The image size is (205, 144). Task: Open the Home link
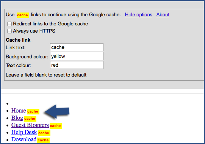click(x=19, y=111)
